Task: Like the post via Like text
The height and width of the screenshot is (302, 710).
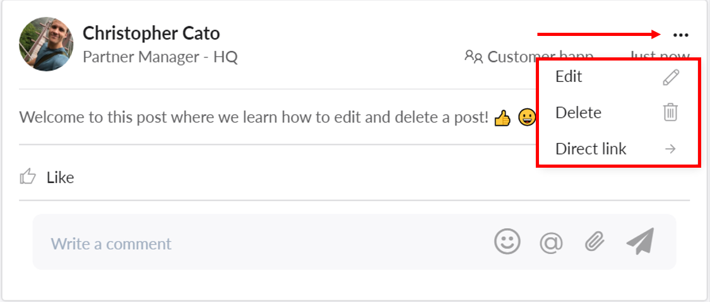Action: pyautogui.click(x=60, y=178)
